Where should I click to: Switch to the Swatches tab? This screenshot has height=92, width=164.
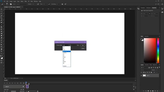click(147, 36)
